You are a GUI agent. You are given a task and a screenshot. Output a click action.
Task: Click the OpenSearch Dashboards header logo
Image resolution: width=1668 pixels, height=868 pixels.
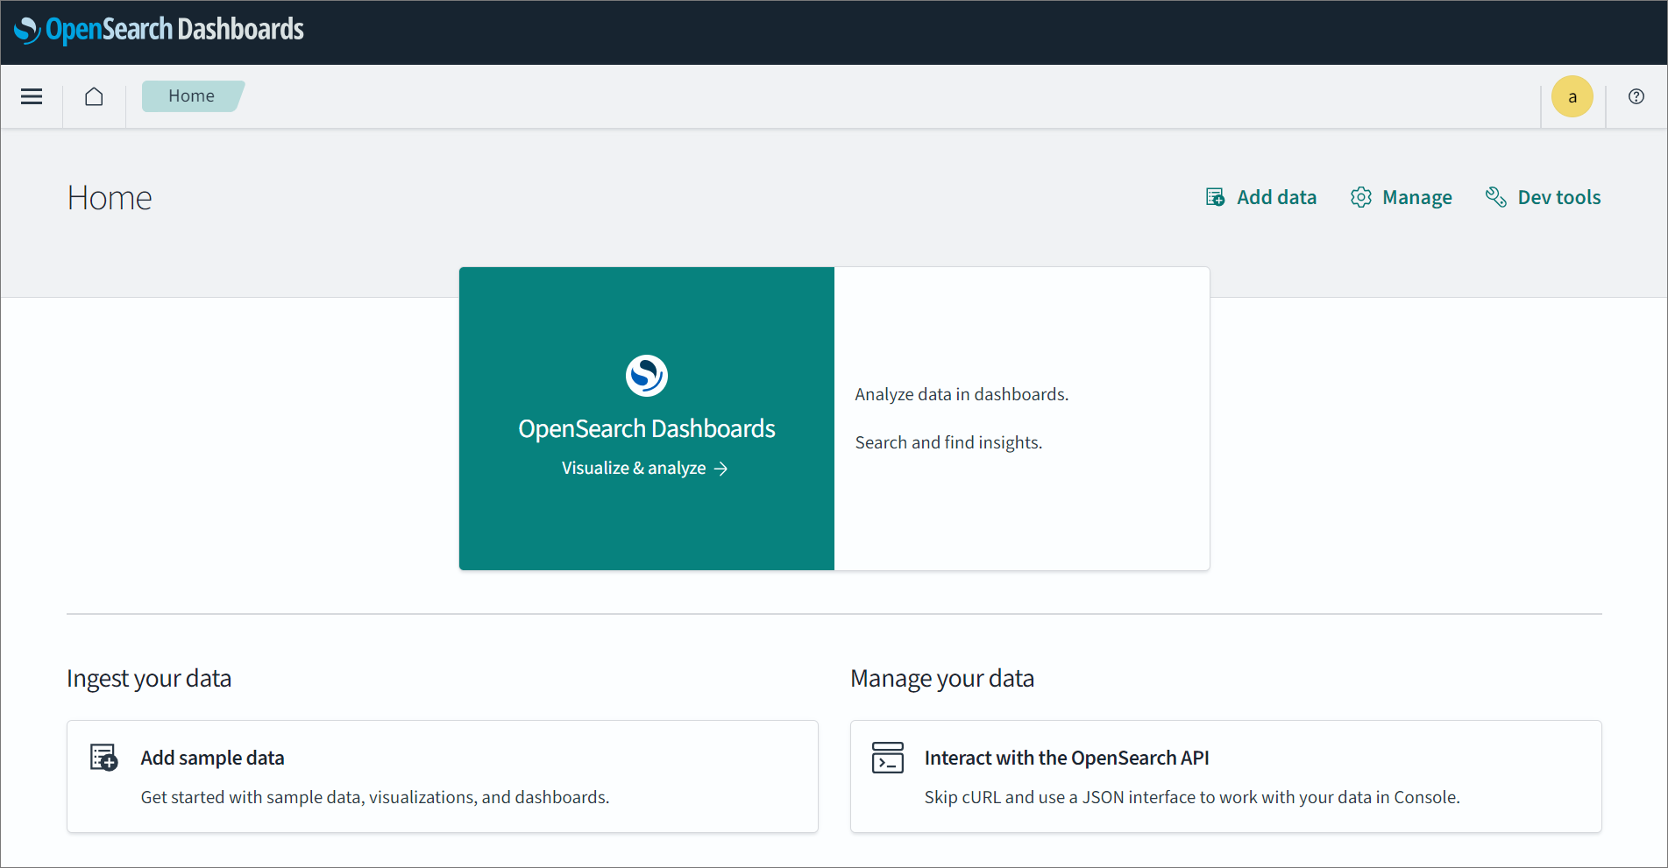tap(159, 30)
